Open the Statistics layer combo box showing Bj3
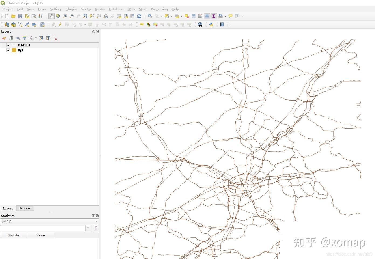 pos(50,221)
